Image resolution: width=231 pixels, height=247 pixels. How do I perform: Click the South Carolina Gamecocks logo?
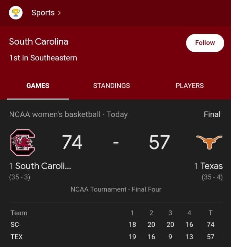[23, 142]
